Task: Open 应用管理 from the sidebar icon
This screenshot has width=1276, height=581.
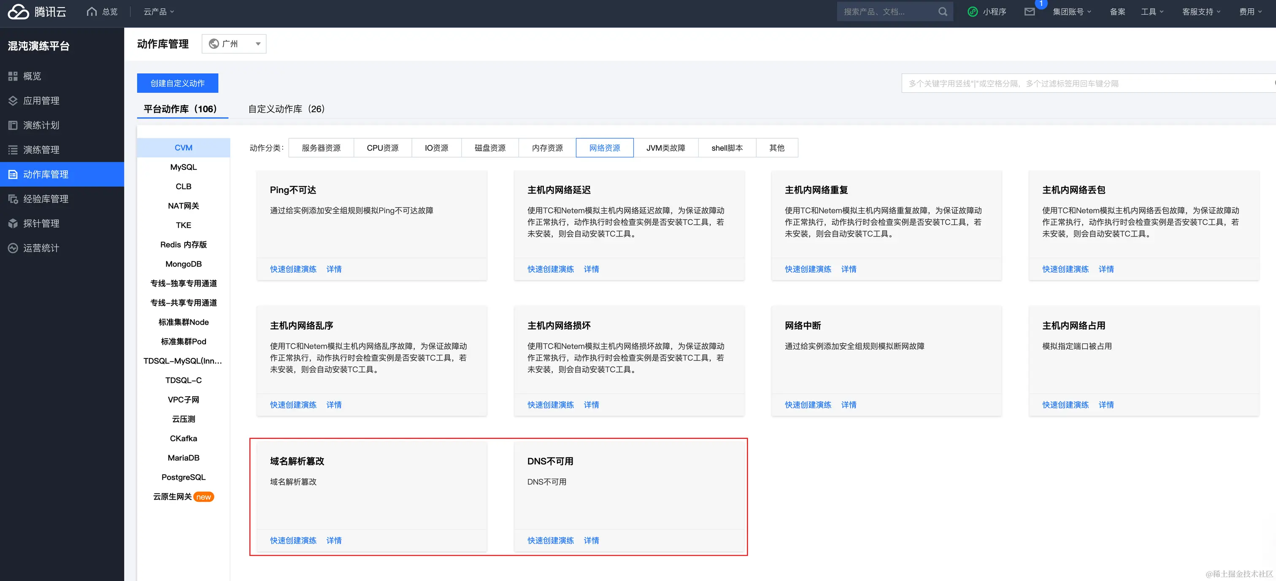Action: click(x=13, y=100)
